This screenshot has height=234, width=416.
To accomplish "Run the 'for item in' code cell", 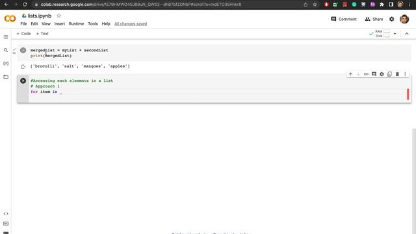I will click(x=23, y=81).
